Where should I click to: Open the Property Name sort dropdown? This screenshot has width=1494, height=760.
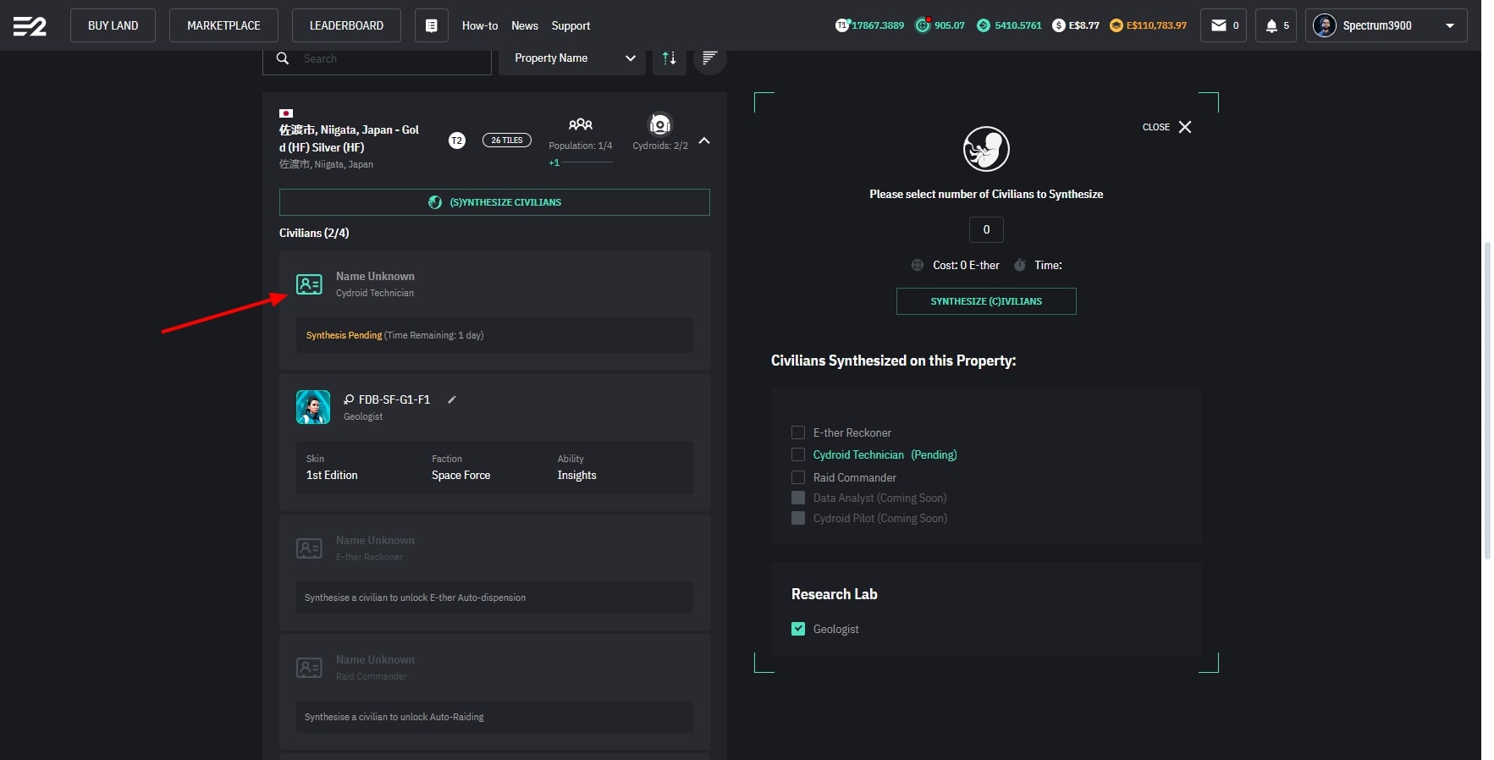coord(571,58)
